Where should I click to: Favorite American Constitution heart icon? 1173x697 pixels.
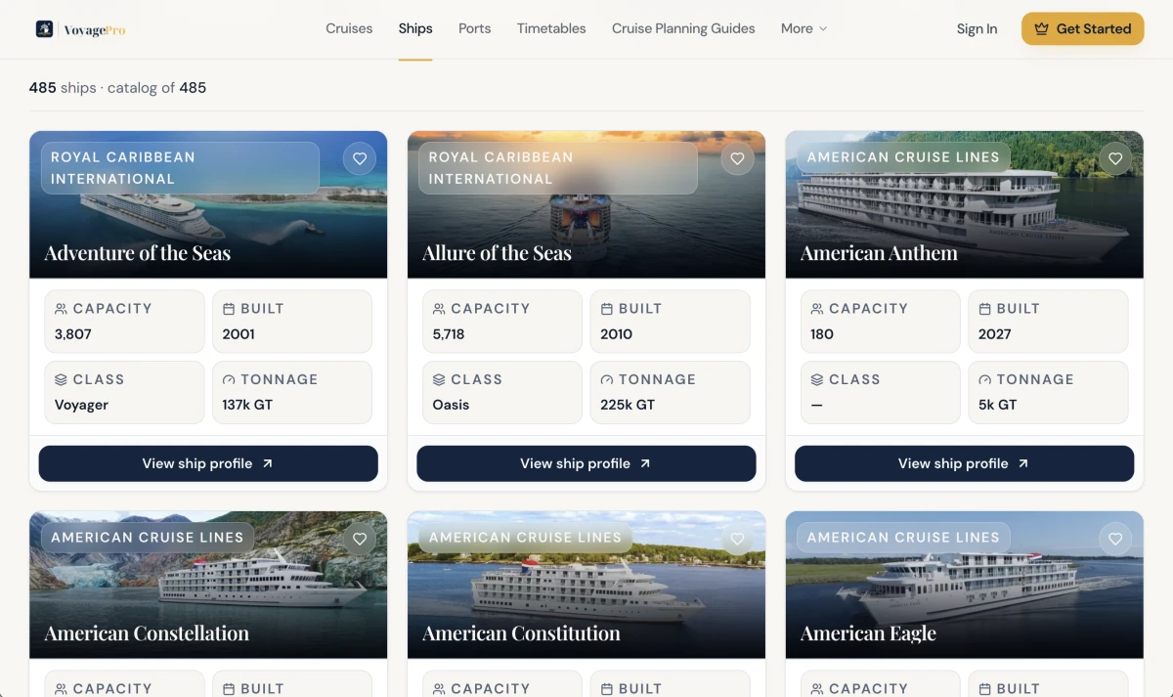(x=738, y=539)
